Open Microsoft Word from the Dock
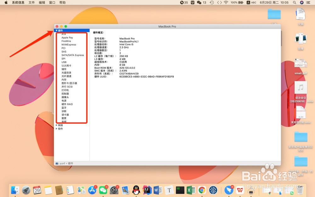This screenshot has height=197, width=315. (x=158, y=190)
